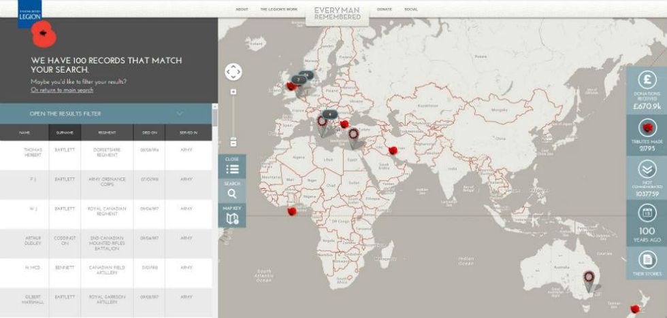This screenshot has width=667, height=318.
Task: Sort by Regiment column header
Action: point(107,132)
